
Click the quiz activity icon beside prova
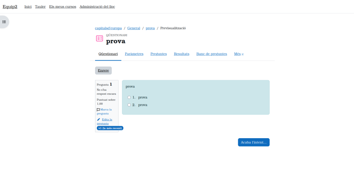pos(99,39)
